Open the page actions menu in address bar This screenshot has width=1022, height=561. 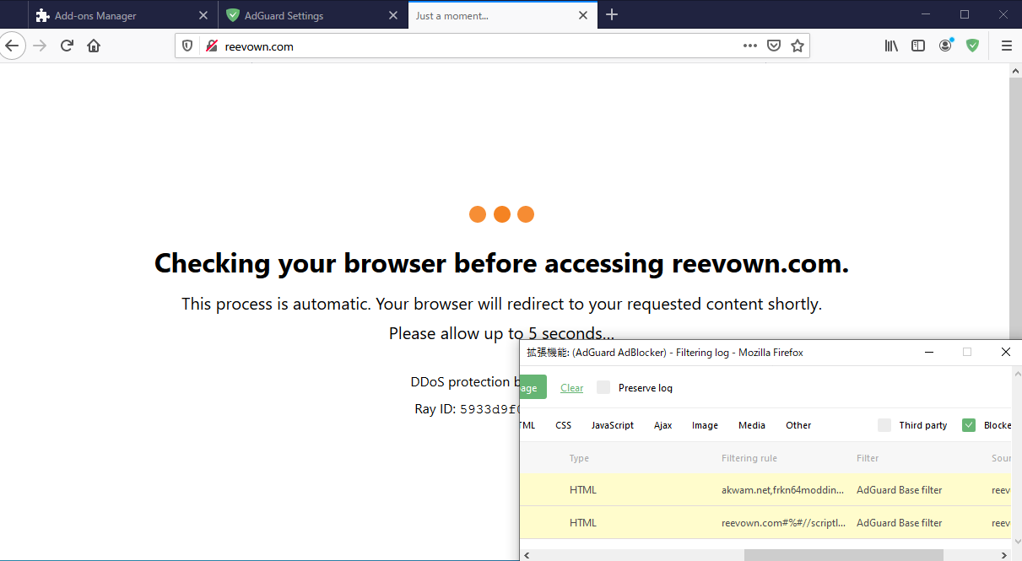[749, 46]
